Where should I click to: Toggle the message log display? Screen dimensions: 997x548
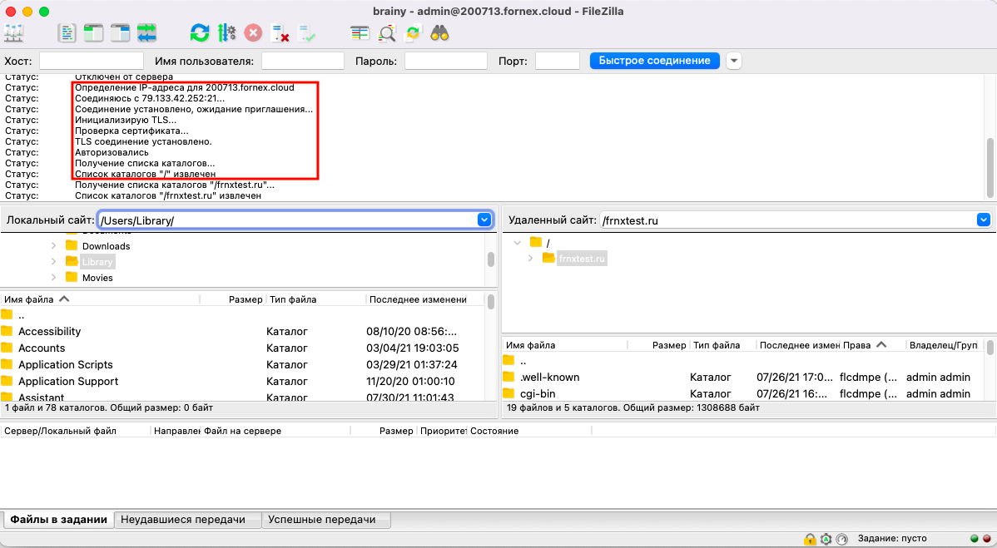click(67, 33)
